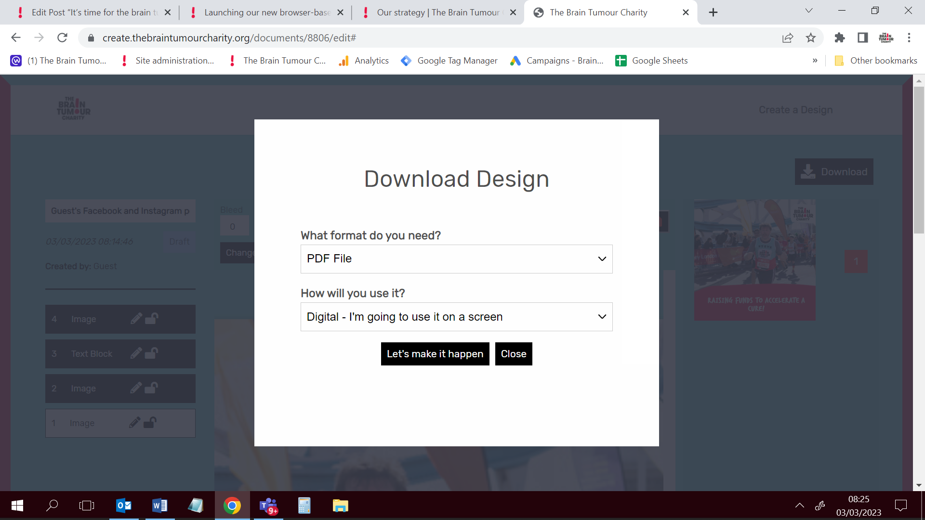
Task: Open the Windows Start menu
Action: tap(17, 506)
